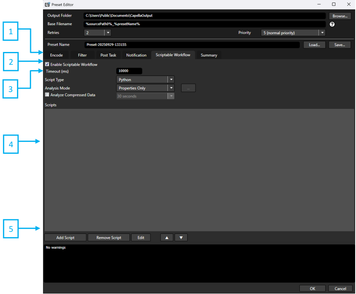Screen dimensions: 356x294
Task: Expand the Retries dropdown
Action: pyautogui.click(x=108, y=33)
